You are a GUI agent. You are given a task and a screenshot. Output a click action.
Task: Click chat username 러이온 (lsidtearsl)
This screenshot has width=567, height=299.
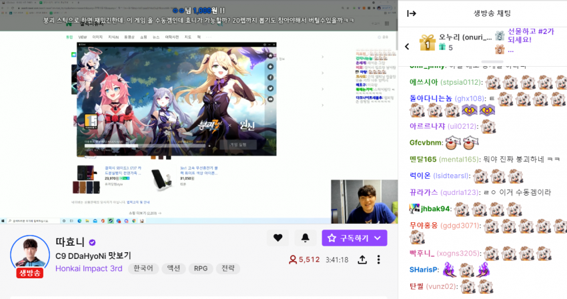(x=439, y=176)
